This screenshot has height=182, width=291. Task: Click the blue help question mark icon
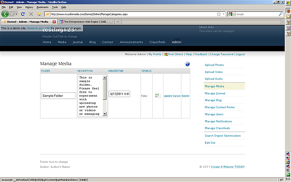click(x=187, y=64)
